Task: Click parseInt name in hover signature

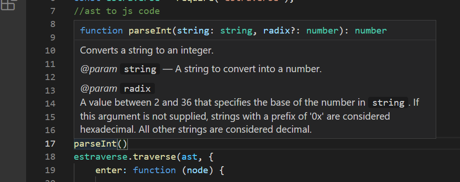Action: (x=150, y=31)
